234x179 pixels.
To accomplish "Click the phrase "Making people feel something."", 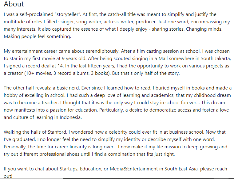I will (37, 36).
